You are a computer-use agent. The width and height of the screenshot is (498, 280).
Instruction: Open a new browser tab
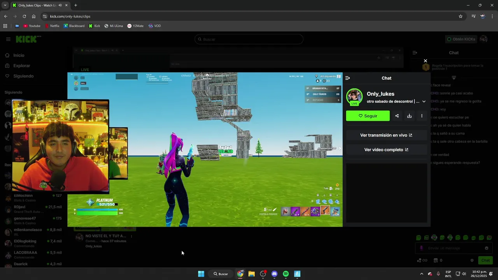[x=75, y=5]
